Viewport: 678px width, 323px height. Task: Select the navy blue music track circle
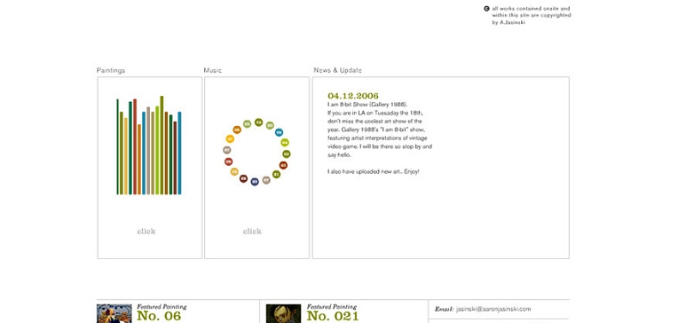point(255,182)
